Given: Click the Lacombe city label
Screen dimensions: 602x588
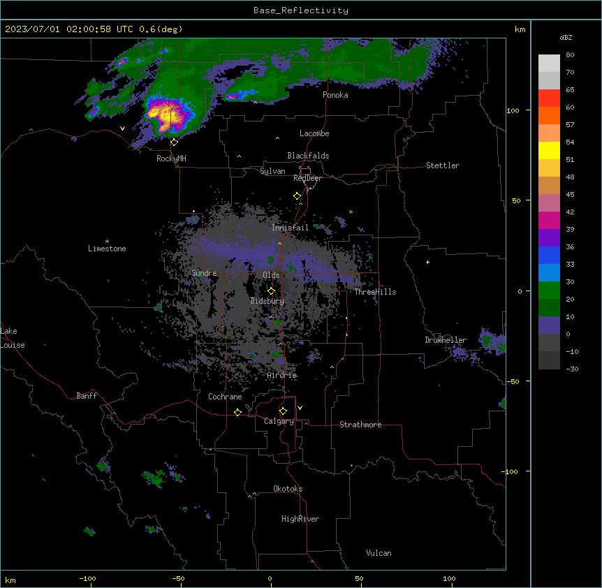Looking at the screenshot, I should point(314,133).
